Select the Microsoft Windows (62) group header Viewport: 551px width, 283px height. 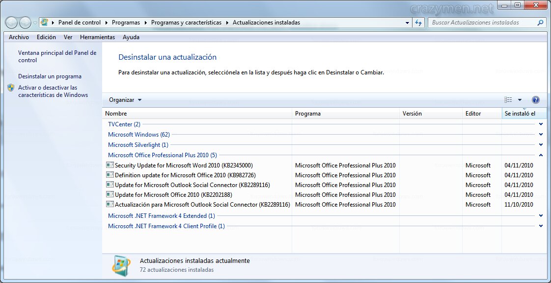(x=139, y=135)
